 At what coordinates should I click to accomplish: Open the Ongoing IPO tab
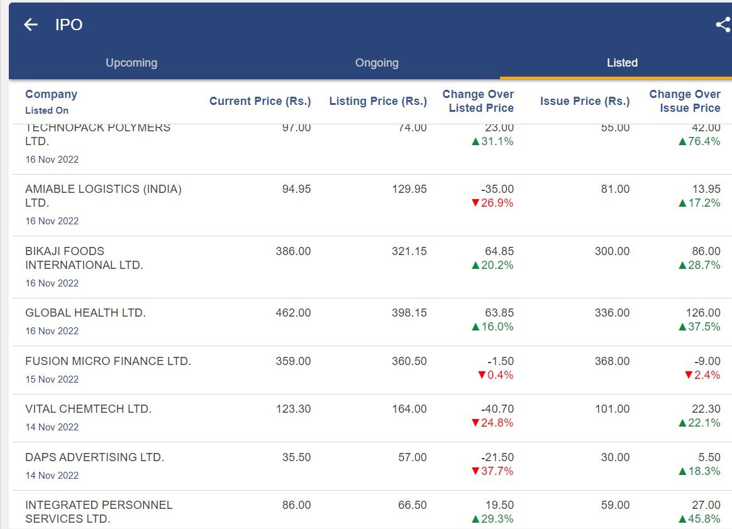click(377, 62)
